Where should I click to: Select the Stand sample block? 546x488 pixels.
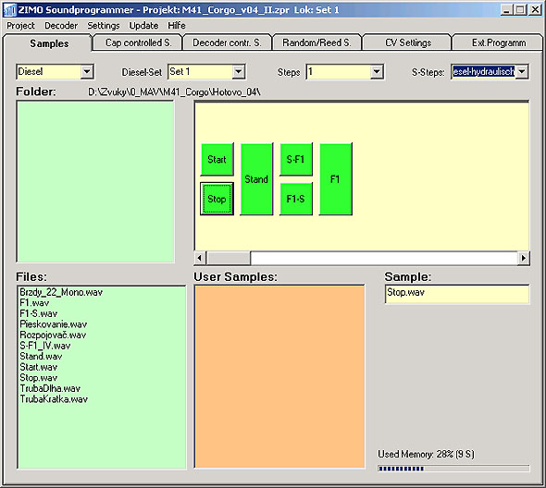(x=256, y=179)
